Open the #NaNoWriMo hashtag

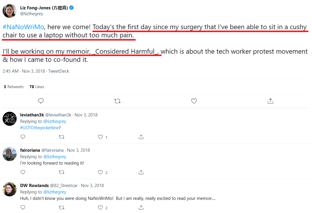[x=23, y=27]
